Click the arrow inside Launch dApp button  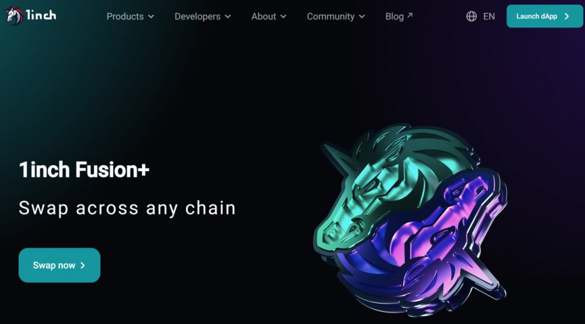tap(567, 16)
